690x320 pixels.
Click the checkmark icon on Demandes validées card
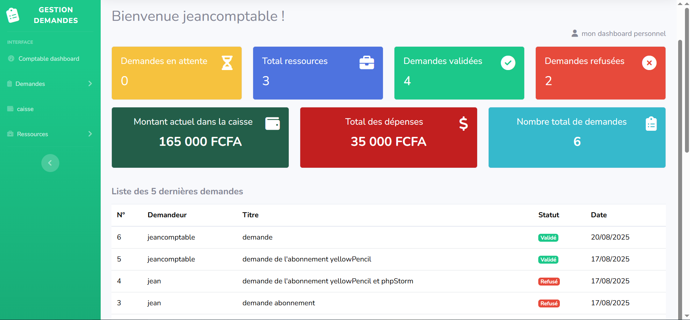(x=508, y=63)
